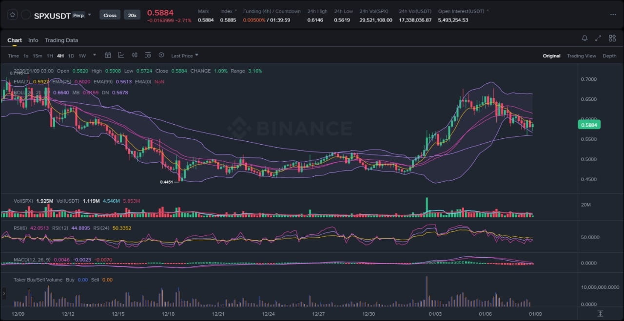Click the candlestick chart style icon
The height and width of the screenshot is (321, 624).
[x=135, y=56]
